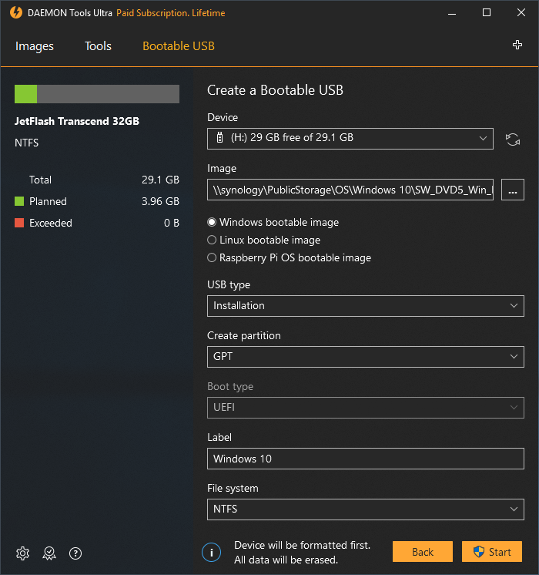Open the settings gear icon
The image size is (539, 575).
coord(23,553)
